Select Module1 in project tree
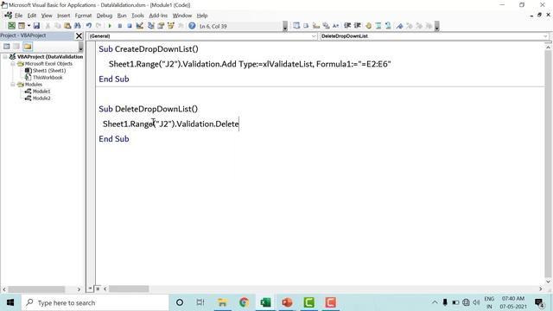This screenshot has height=311, width=553. click(41, 92)
